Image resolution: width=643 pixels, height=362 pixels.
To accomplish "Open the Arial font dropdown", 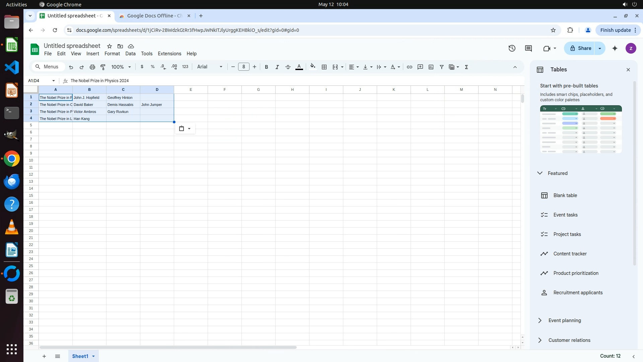I will point(210,67).
